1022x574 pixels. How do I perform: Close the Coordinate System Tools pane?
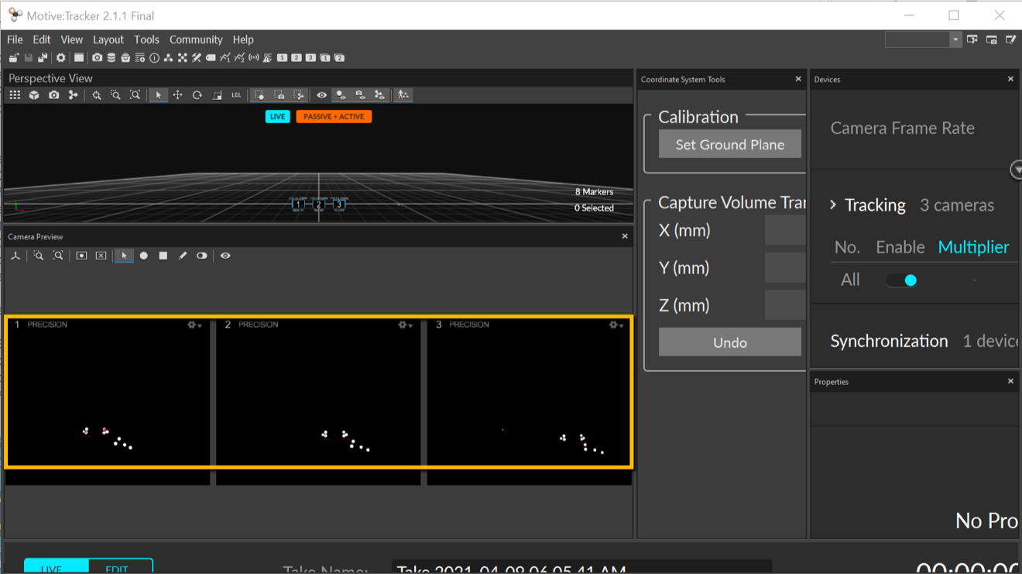click(798, 79)
